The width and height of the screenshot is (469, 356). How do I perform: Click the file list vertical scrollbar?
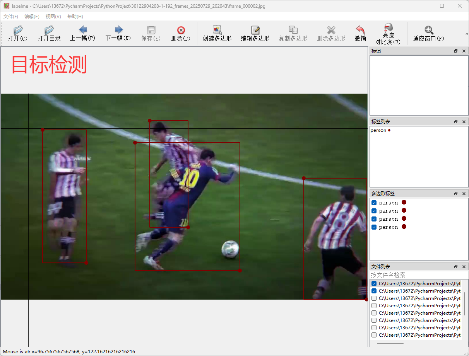click(x=465, y=304)
